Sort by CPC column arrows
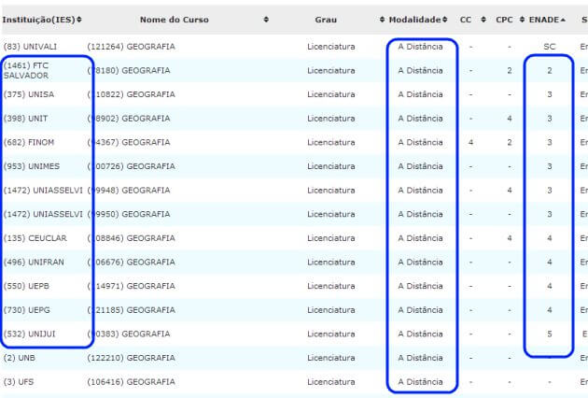 (522, 20)
